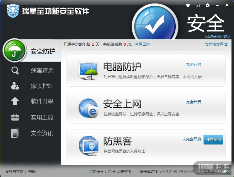Click the hacker face 防黑客 icon
The width and height of the screenshot is (234, 177).
point(89,145)
